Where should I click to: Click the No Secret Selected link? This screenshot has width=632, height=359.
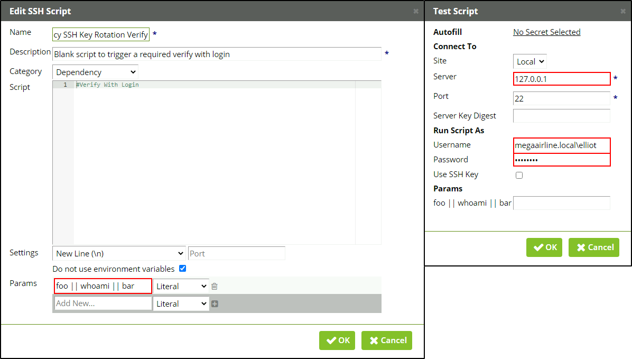(546, 32)
